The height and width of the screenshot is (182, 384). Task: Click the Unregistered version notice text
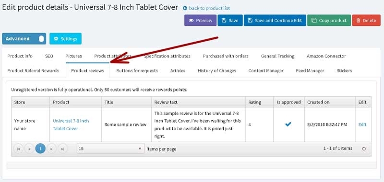pyautogui.click(x=99, y=90)
